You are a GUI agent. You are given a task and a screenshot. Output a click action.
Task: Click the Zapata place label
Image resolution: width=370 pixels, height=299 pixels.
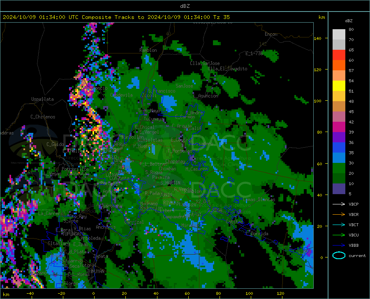point(101,256)
